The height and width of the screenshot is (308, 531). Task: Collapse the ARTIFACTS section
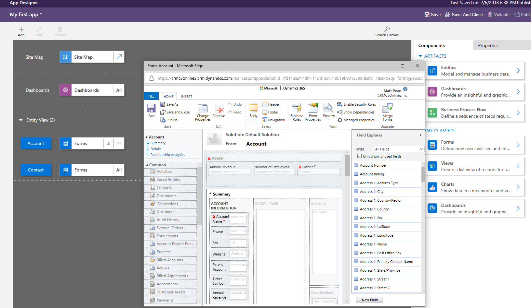[420, 56]
